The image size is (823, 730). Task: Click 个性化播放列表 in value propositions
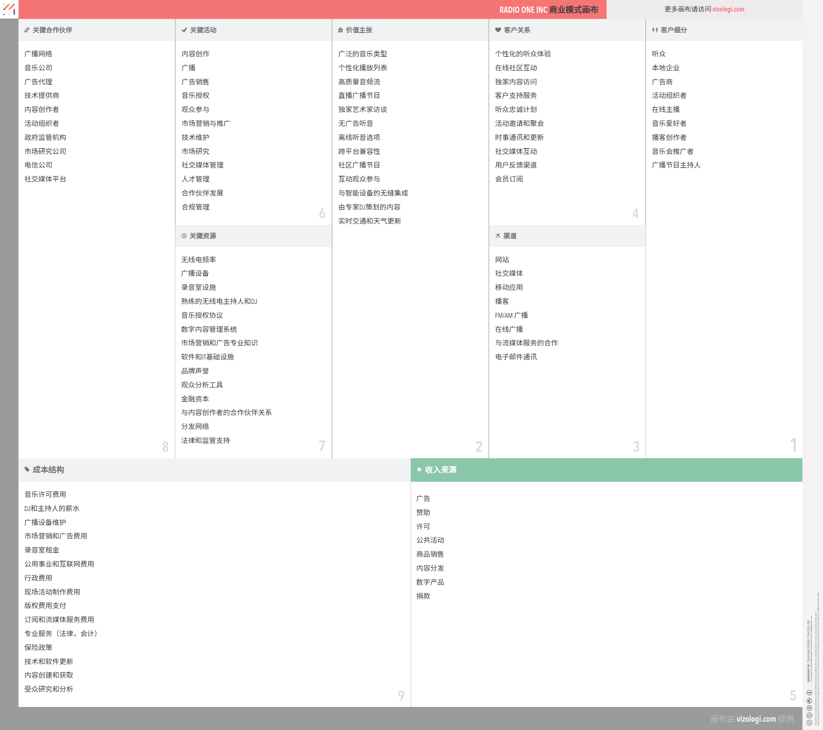click(363, 68)
